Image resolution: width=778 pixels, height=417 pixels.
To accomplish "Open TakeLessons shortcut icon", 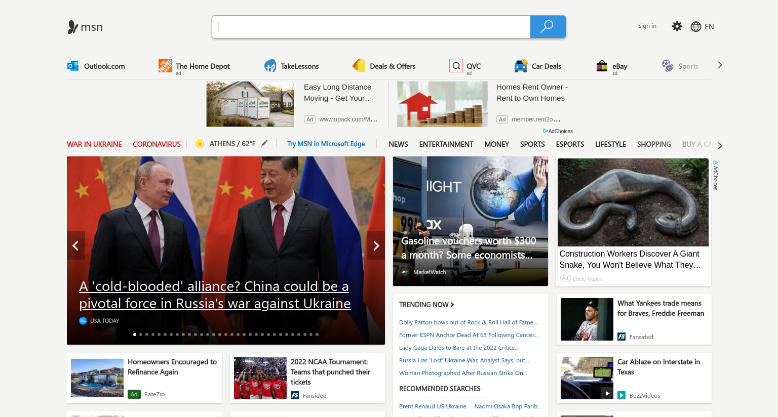I will pos(270,66).
